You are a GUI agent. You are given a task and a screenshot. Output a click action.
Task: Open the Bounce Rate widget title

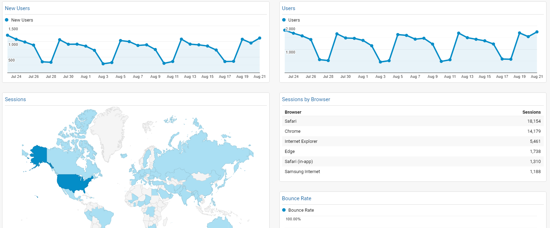pos(296,198)
